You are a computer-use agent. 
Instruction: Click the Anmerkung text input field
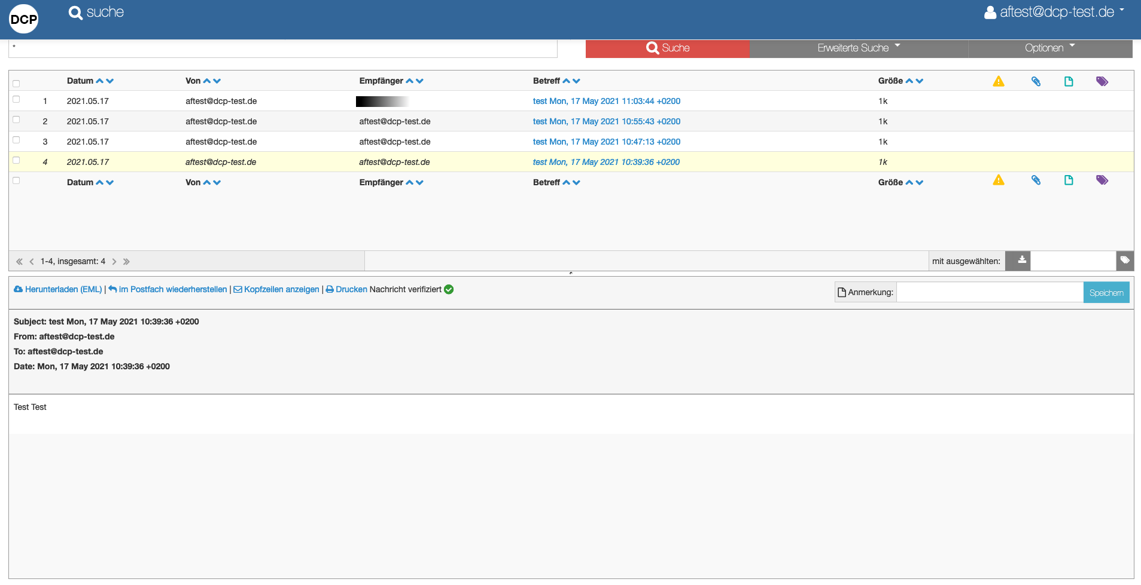tap(990, 292)
